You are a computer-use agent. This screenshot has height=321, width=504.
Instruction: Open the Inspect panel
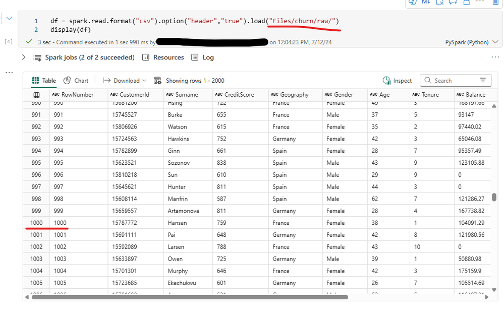(x=397, y=81)
